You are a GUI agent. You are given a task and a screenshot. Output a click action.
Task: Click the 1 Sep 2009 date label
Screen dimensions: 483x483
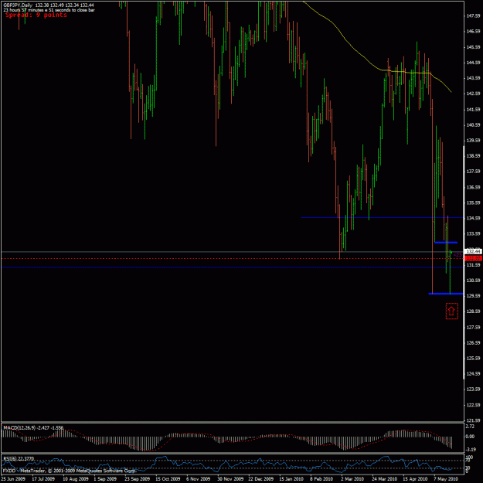(x=105, y=479)
